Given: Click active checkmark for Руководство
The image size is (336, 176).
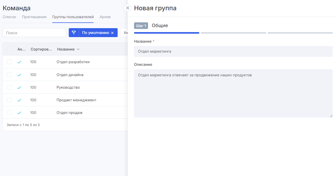Looking at the screenshot, I should [19, 87].
